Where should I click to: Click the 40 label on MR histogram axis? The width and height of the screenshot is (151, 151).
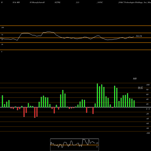pos(147,99)
